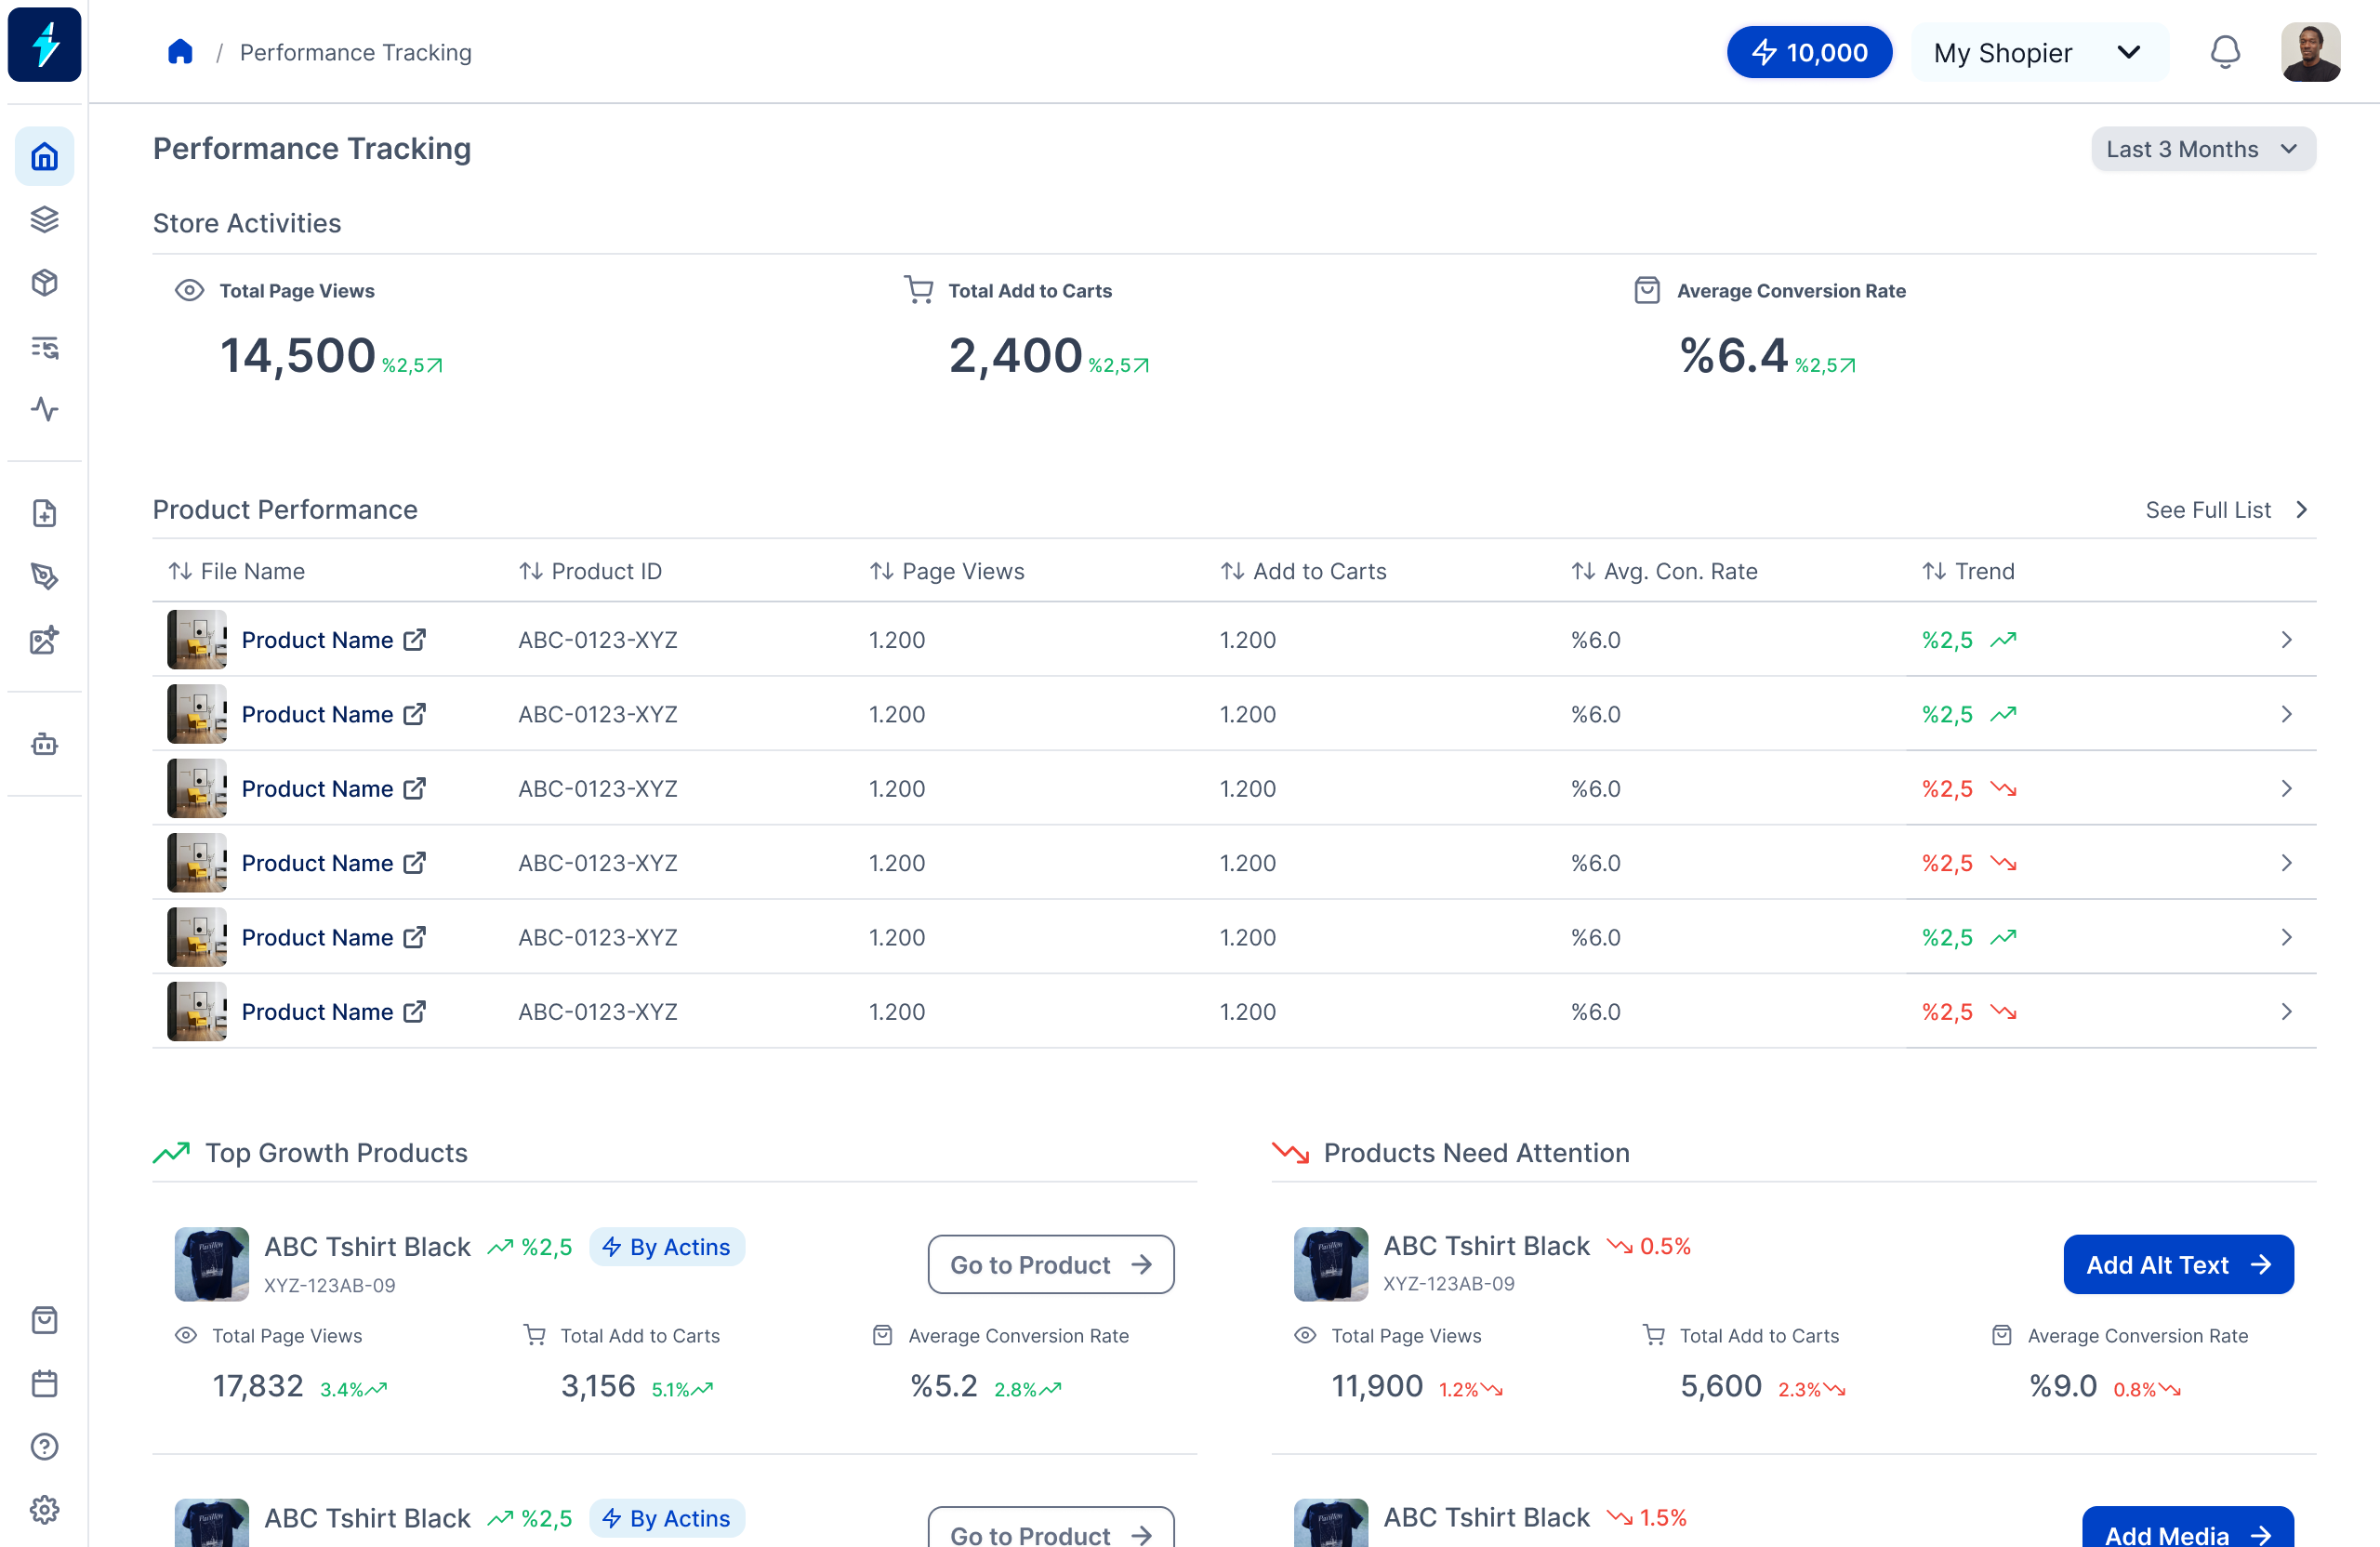Viewport: 2380px width, 1547px height.
Task: Click the Add Media button
Action: 2188,1528
